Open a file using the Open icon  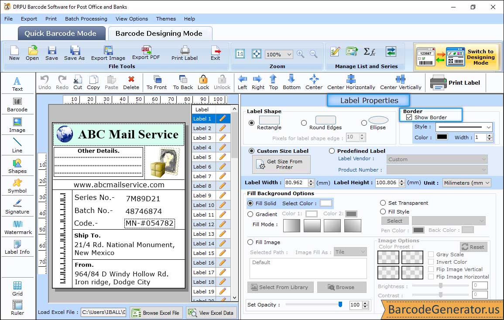click(32, 53)
